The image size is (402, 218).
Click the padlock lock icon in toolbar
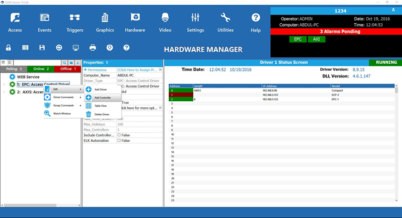pos(8,48)
